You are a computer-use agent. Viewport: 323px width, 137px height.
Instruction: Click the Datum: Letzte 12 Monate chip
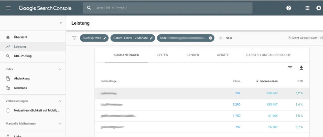[x=133, y=38]
